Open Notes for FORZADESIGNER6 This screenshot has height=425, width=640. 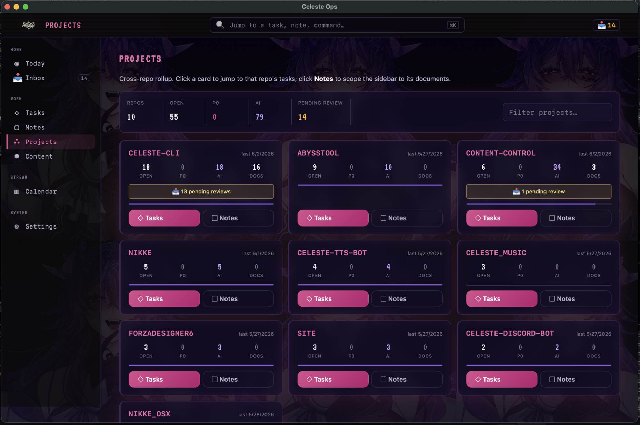(x=238, y=379)
